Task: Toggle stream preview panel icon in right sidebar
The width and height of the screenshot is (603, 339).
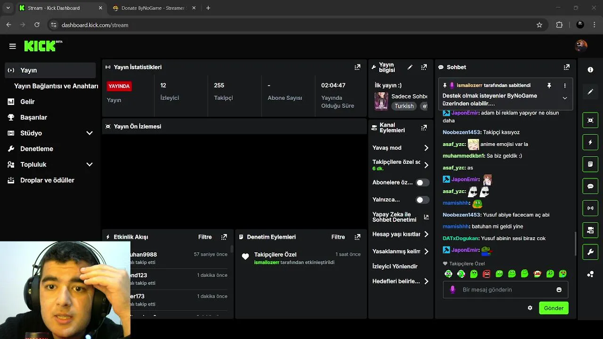Action: 590,120
